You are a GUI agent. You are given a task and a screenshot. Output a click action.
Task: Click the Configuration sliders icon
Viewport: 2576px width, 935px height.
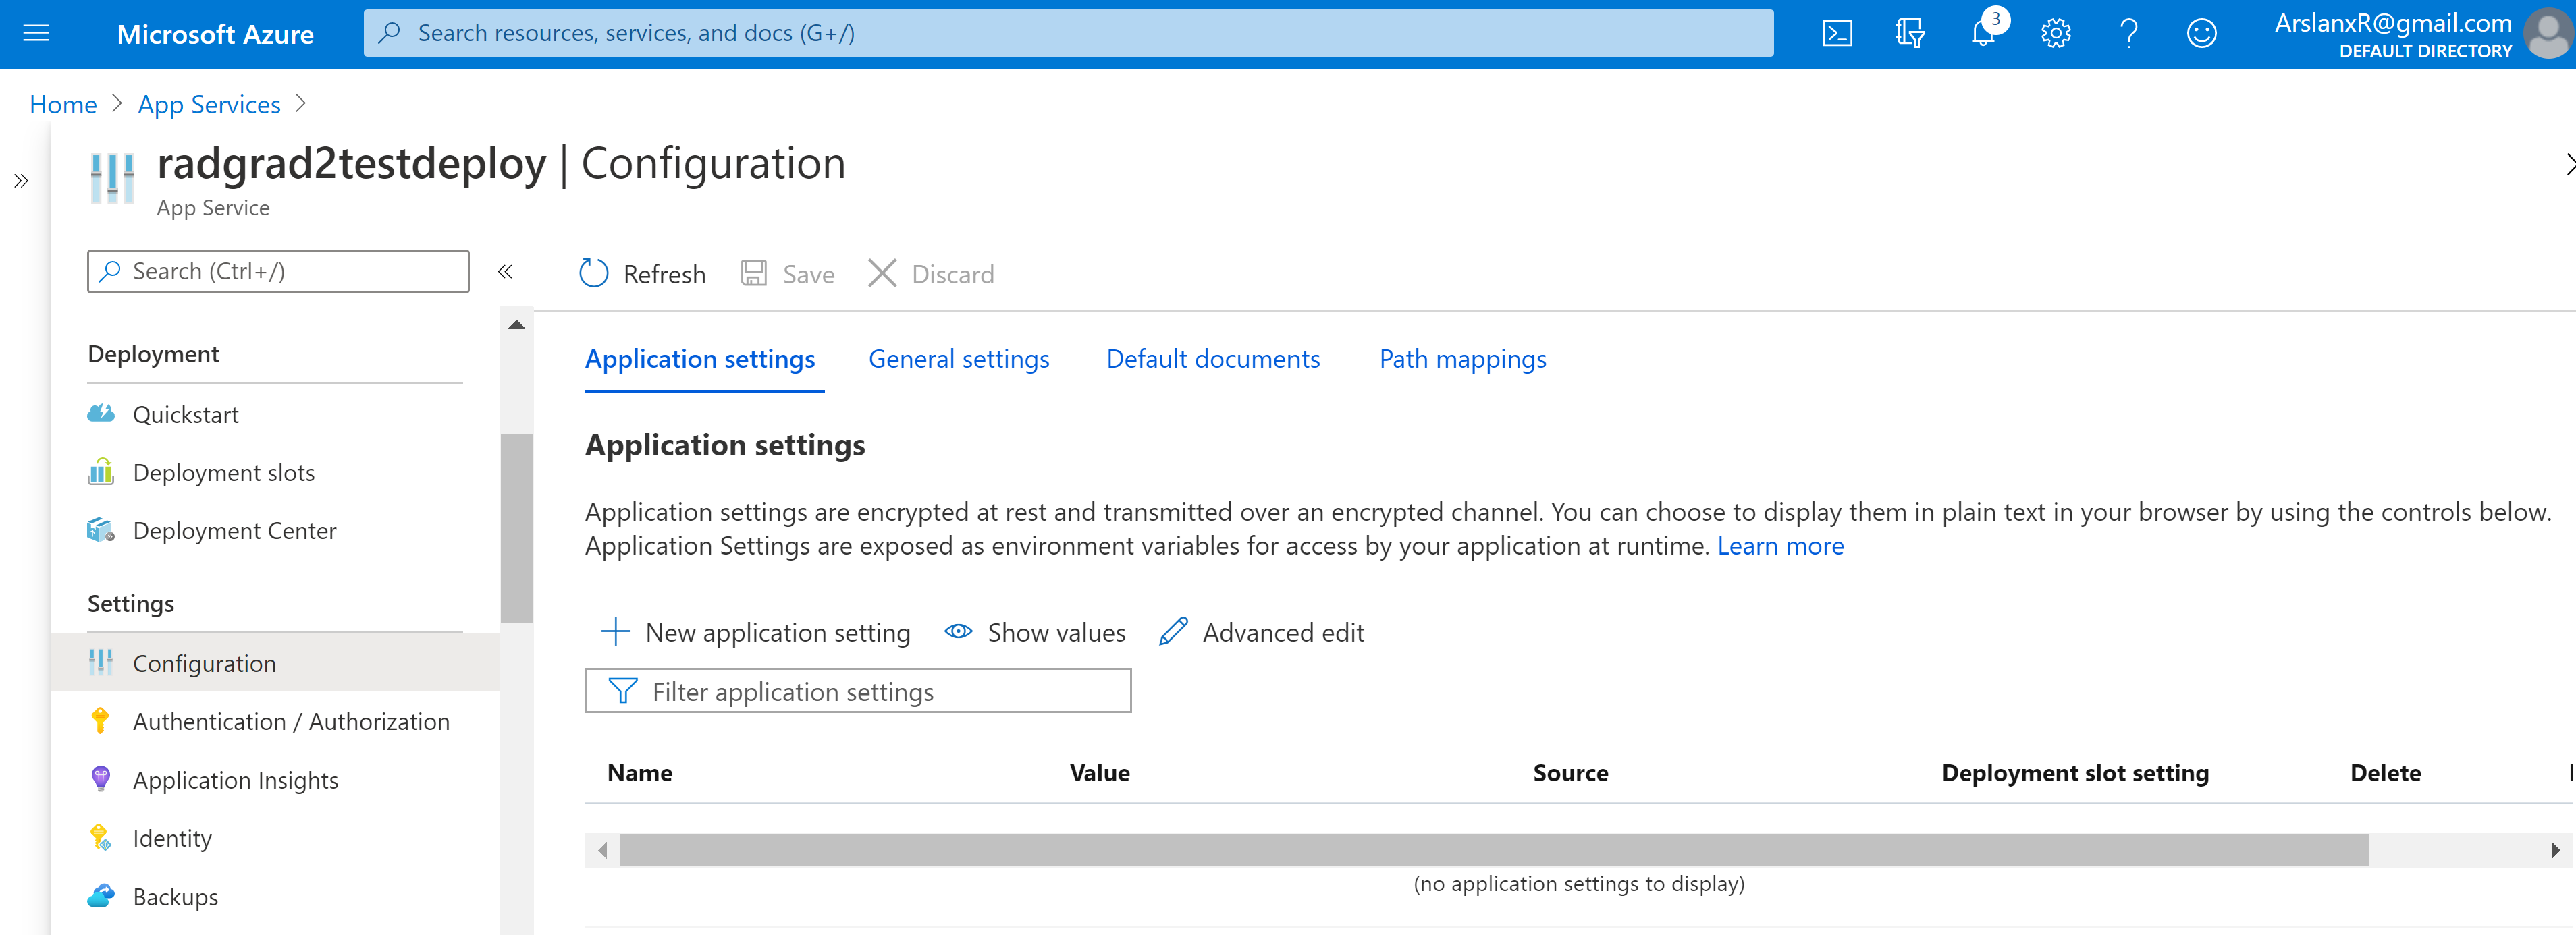[x=101, y=662]
